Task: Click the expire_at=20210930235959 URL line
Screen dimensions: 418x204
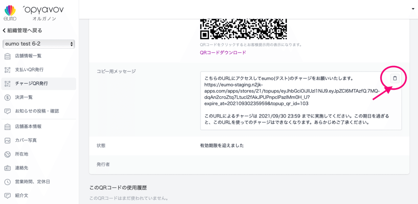Action: [x=256, y=104]
